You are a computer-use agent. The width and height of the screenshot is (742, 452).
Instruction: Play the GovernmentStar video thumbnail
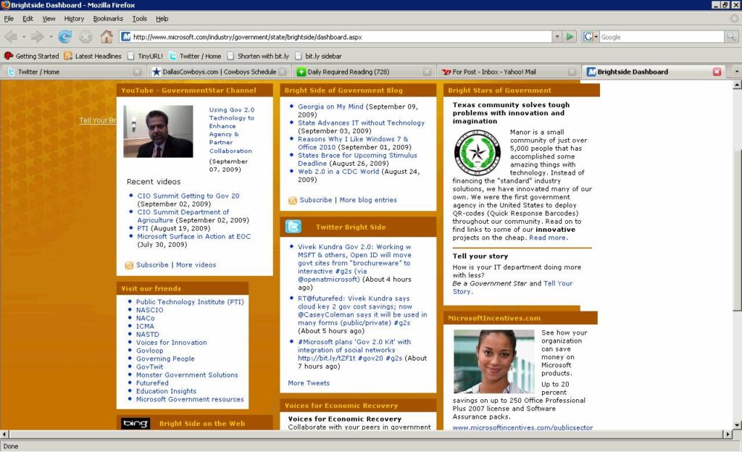coord(158,132)
